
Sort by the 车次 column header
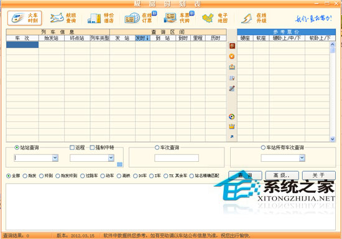[x=22, y=38]
